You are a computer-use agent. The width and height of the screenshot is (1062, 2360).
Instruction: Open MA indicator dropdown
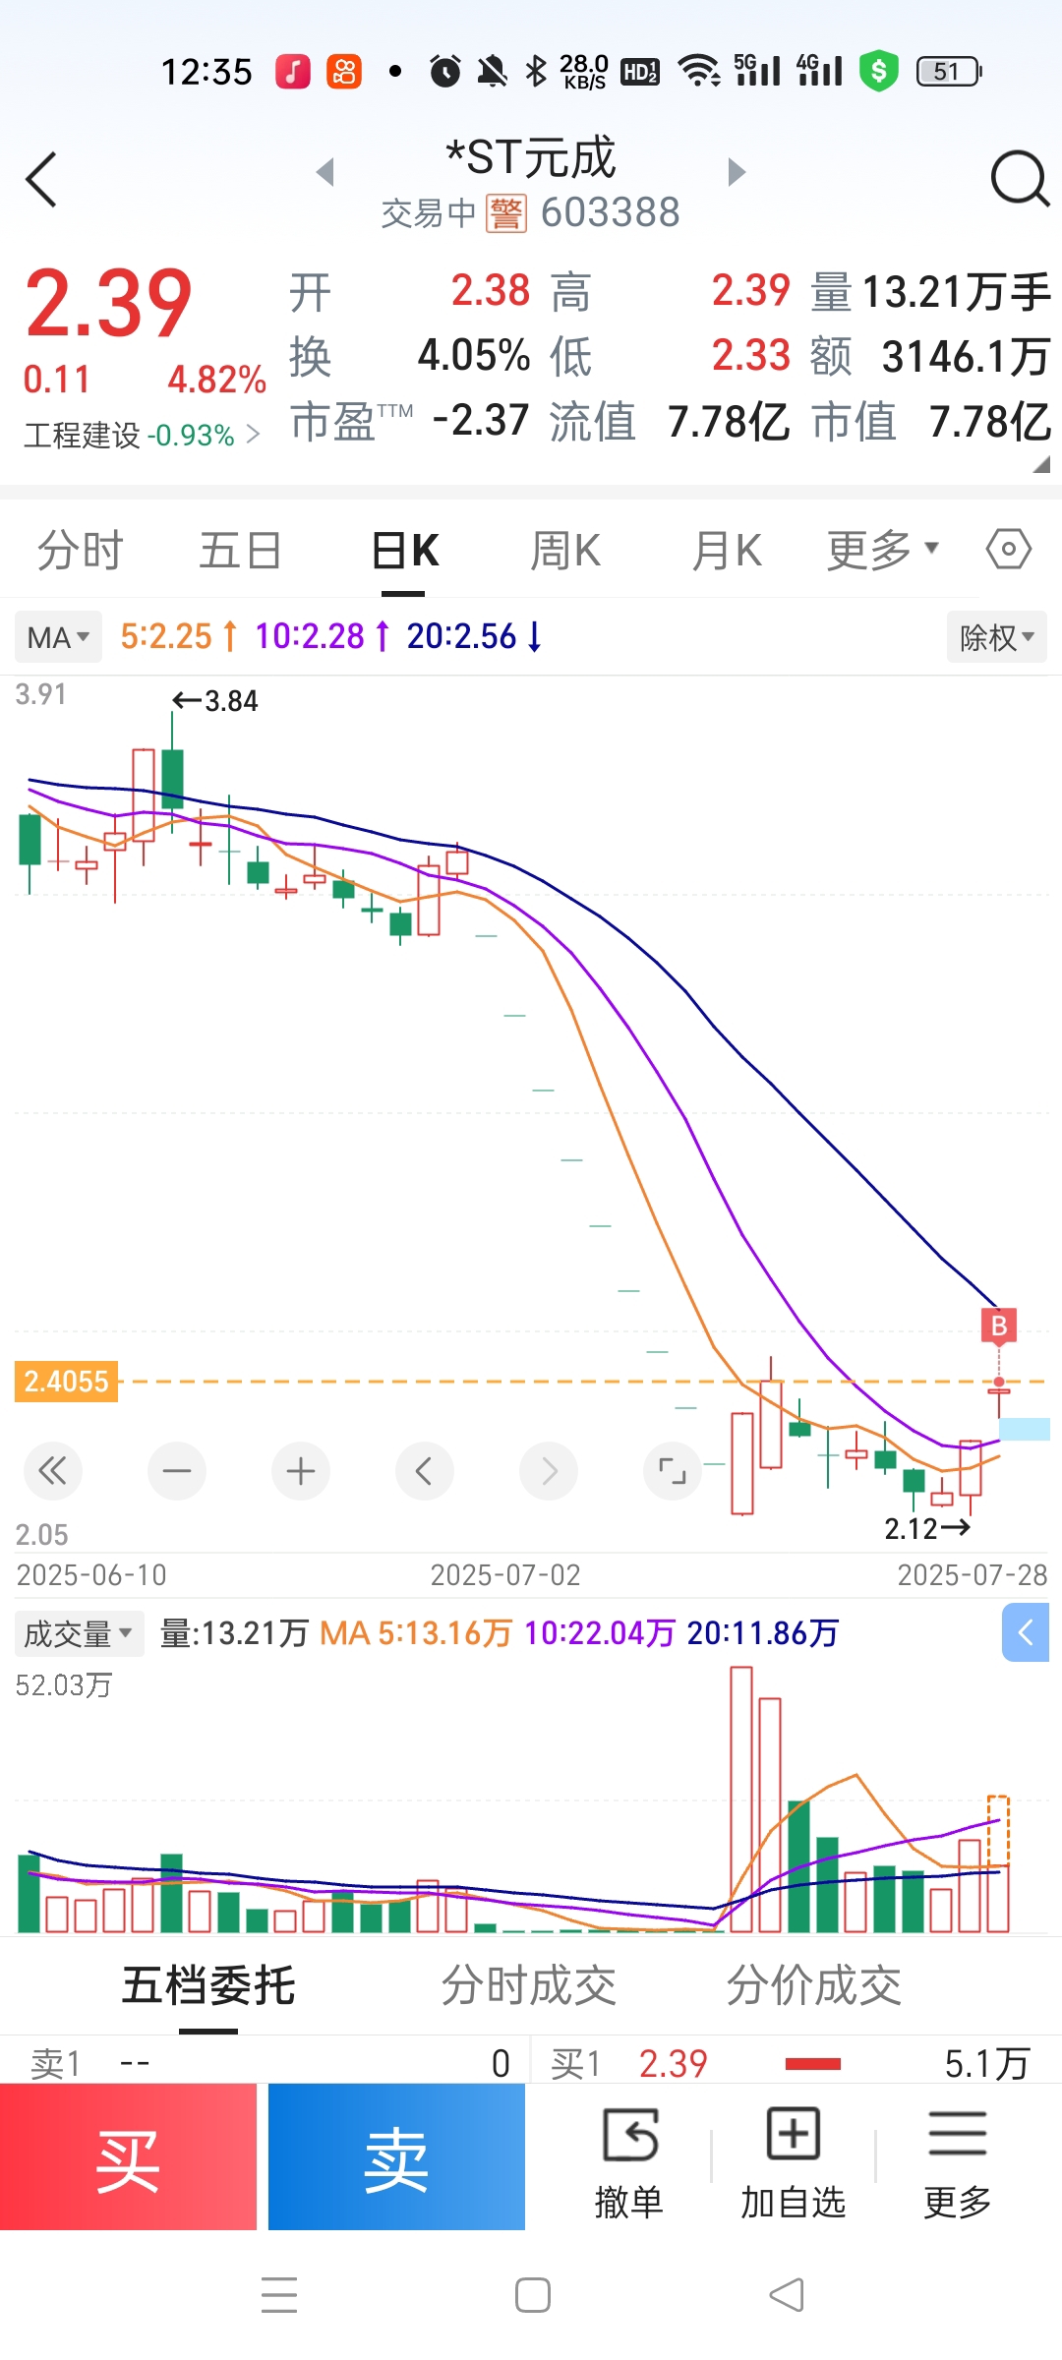pyautogui.click(x=58, y=637)
